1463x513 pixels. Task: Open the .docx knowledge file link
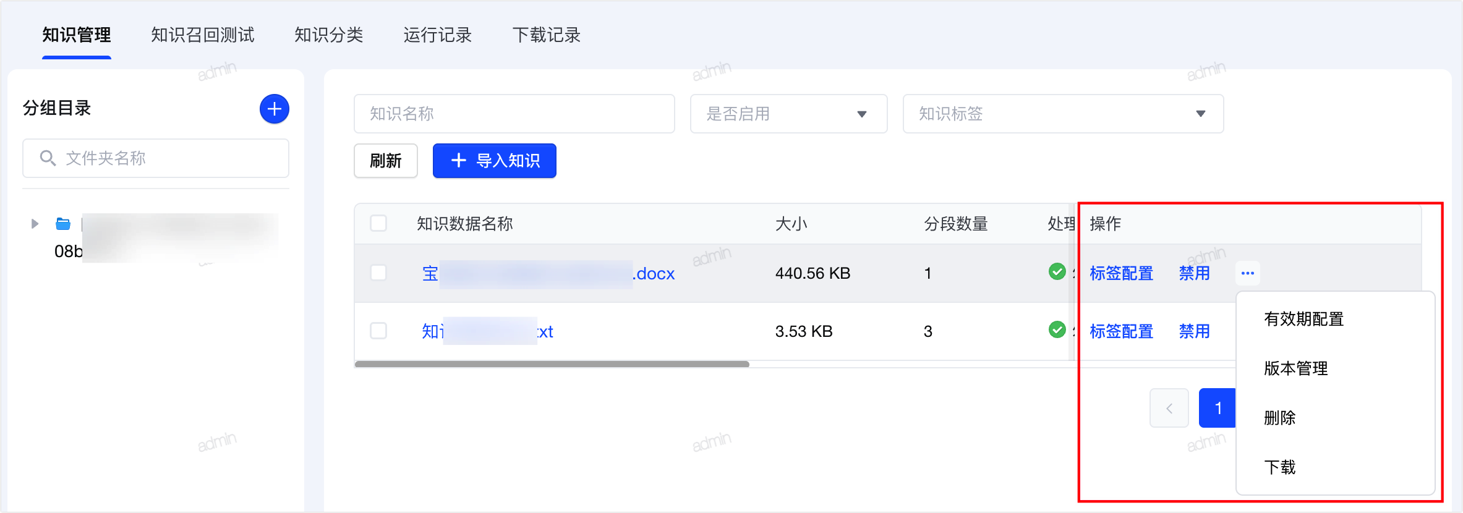(x=548, y=273)
